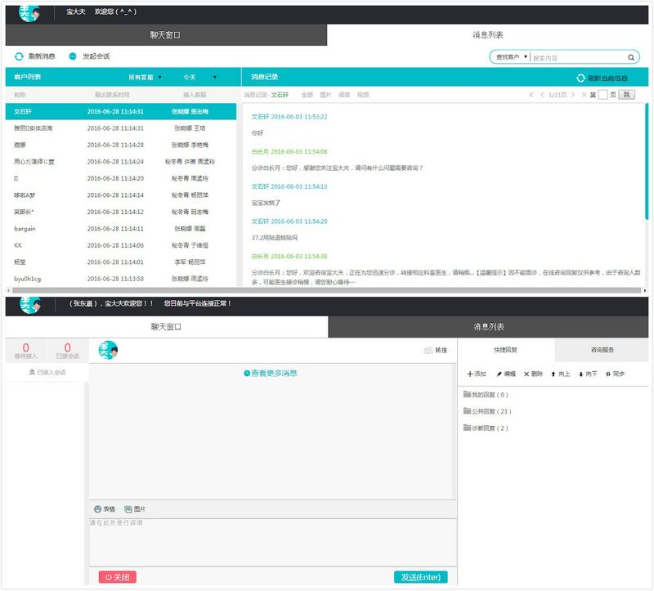Click the move down (向下) icon
The image size is (654, 591).
[x=580, y=374]
